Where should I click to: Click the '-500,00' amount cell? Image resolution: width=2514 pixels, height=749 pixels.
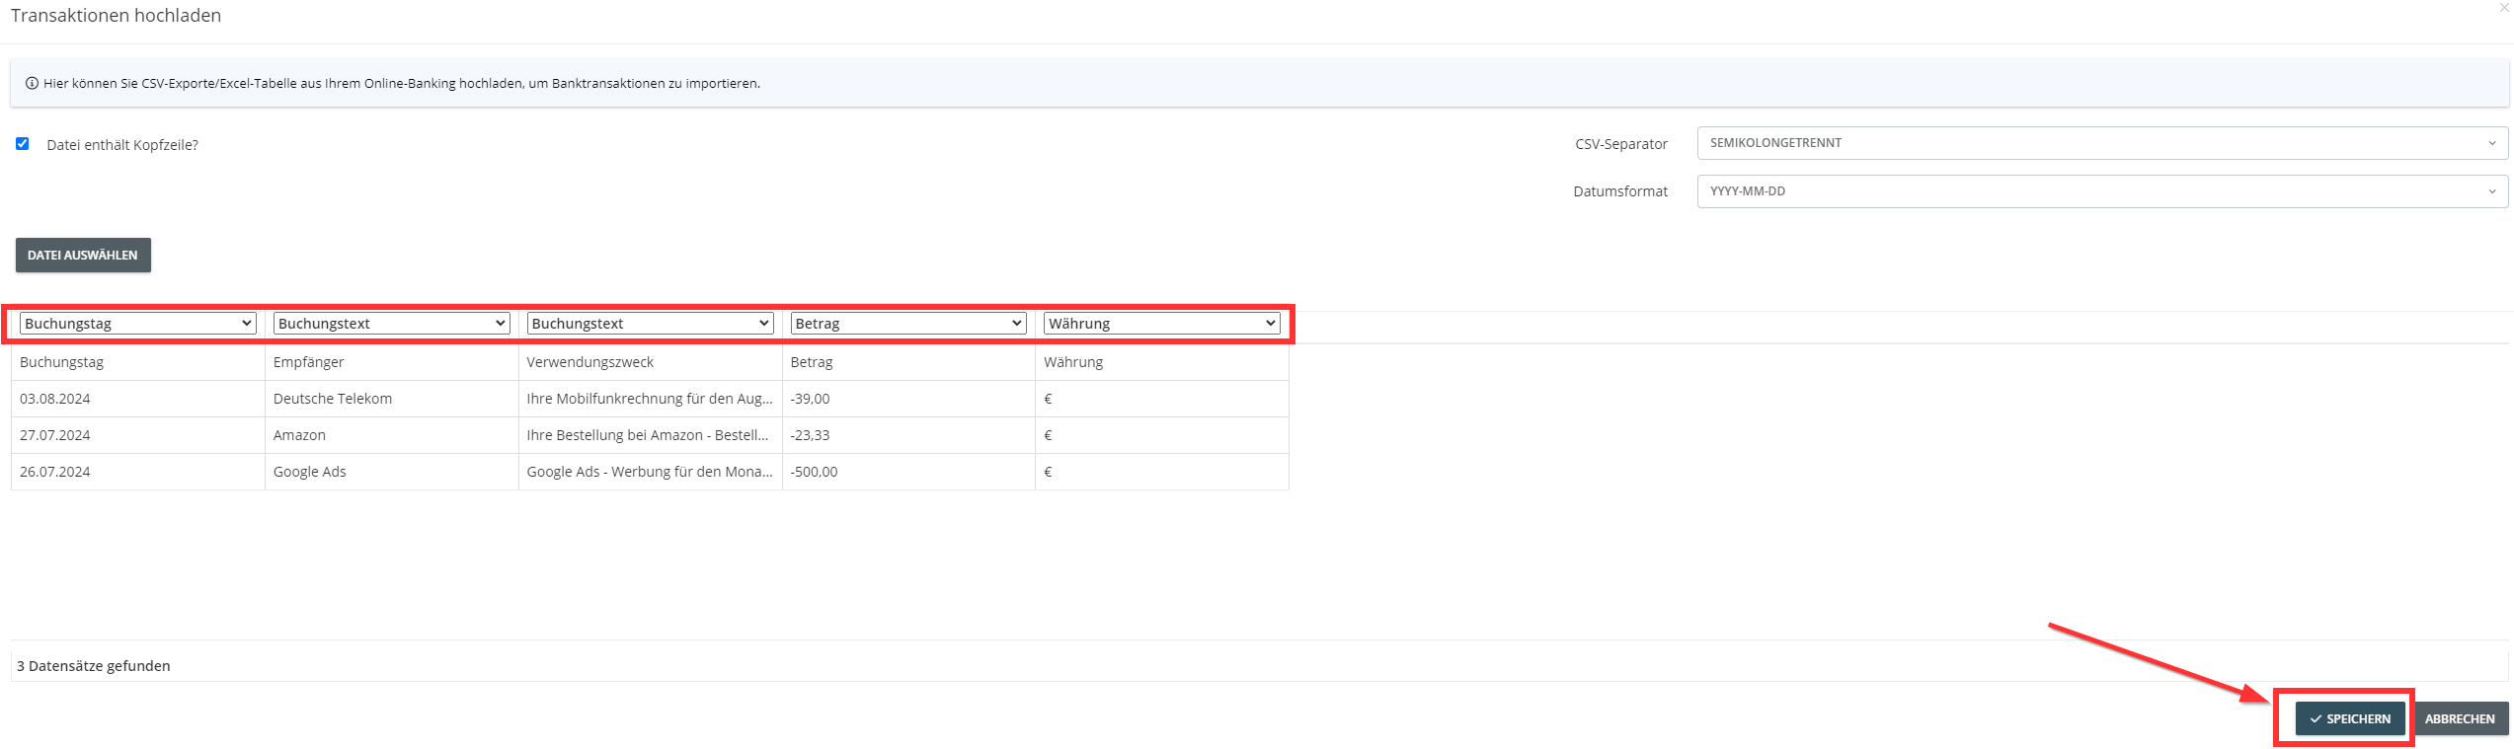[x=908, y=472]
